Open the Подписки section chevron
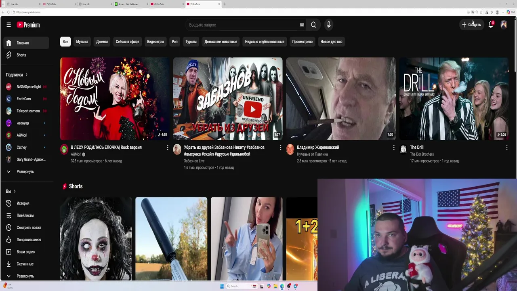 click(x=27, y=75)
